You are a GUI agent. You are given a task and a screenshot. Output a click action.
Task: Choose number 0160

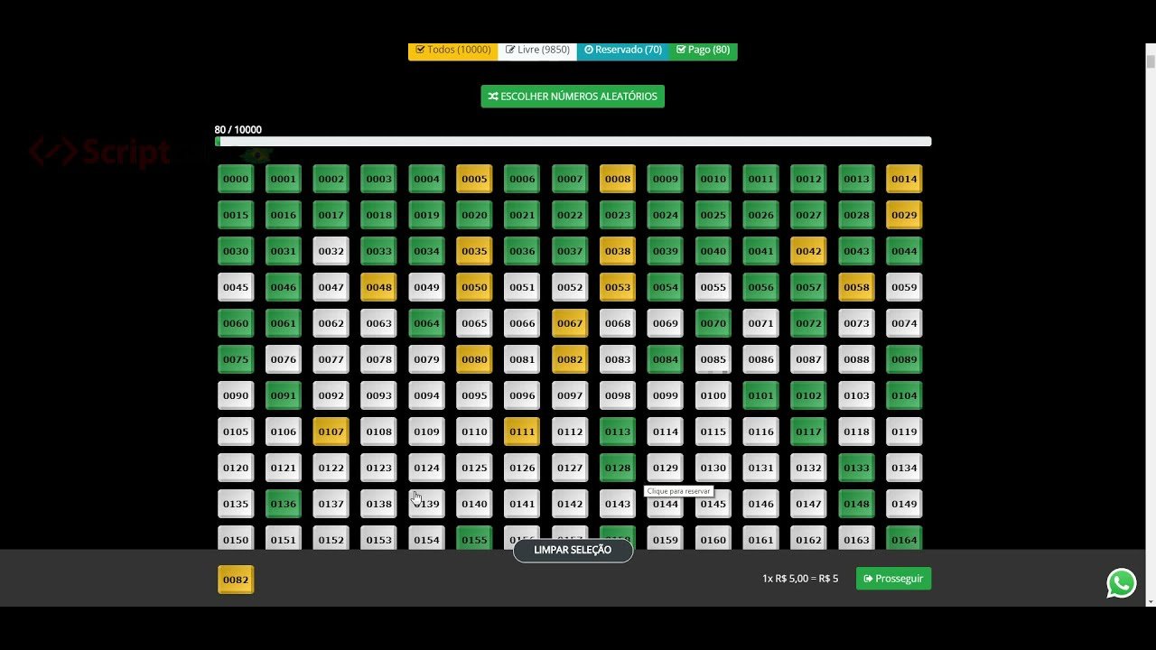(x=713, y=538)
